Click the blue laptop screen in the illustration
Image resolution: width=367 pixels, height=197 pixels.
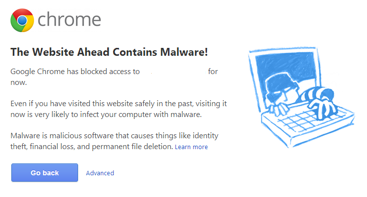285,70
